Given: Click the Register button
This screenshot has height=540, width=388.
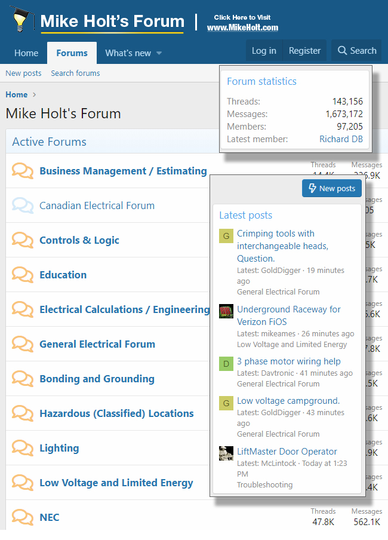Looking at the screenshot, I should [x=304, y=51].
